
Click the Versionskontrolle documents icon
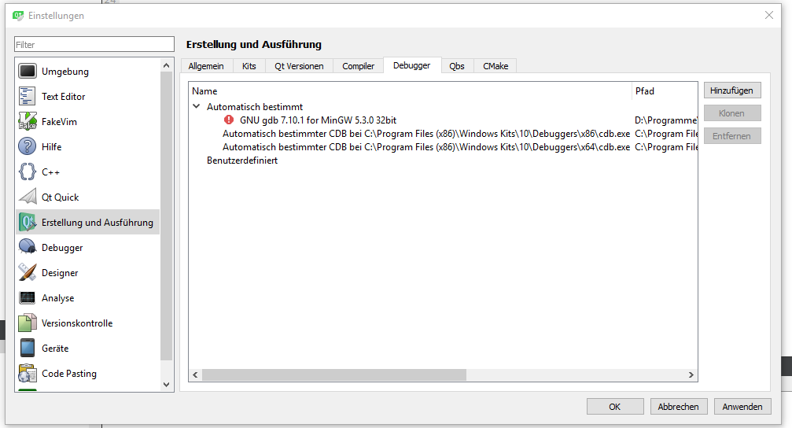28,323
